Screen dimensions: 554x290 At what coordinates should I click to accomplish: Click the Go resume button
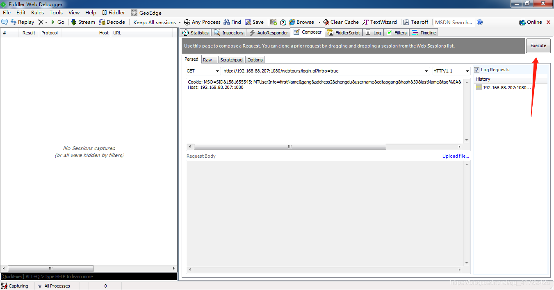pos(57,22)
